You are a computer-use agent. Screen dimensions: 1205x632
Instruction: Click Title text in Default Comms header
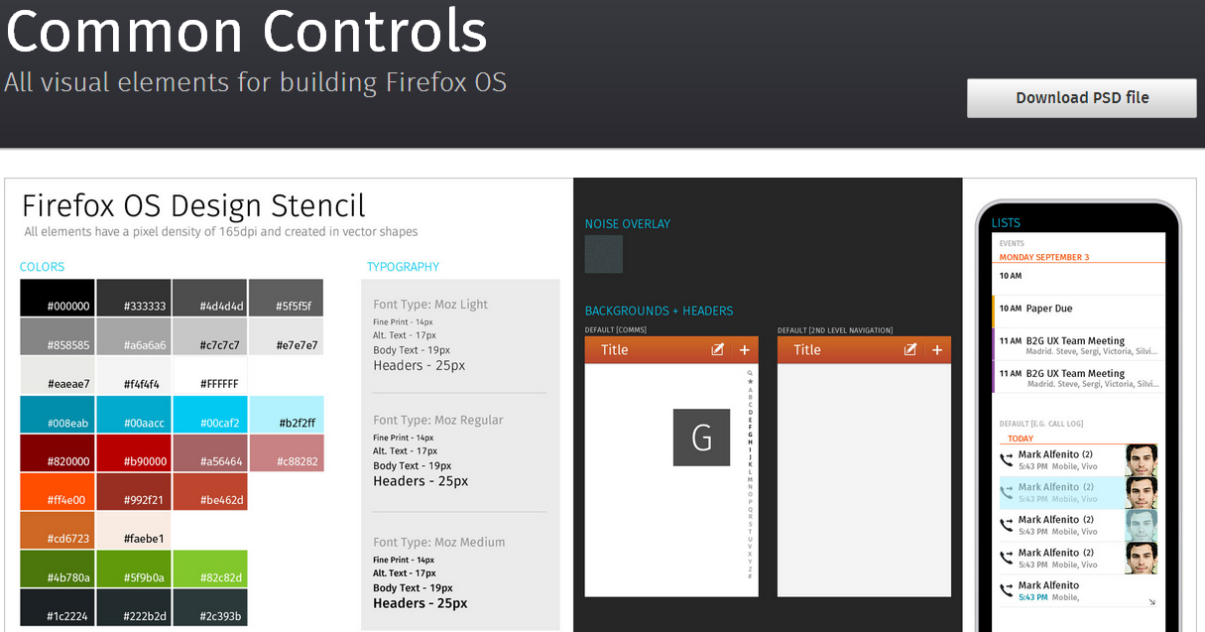tap(615, 350)
